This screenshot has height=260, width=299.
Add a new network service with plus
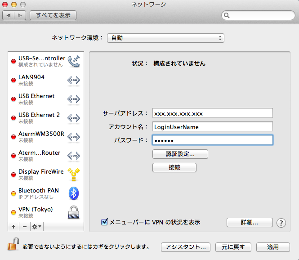tap(13, 227)
